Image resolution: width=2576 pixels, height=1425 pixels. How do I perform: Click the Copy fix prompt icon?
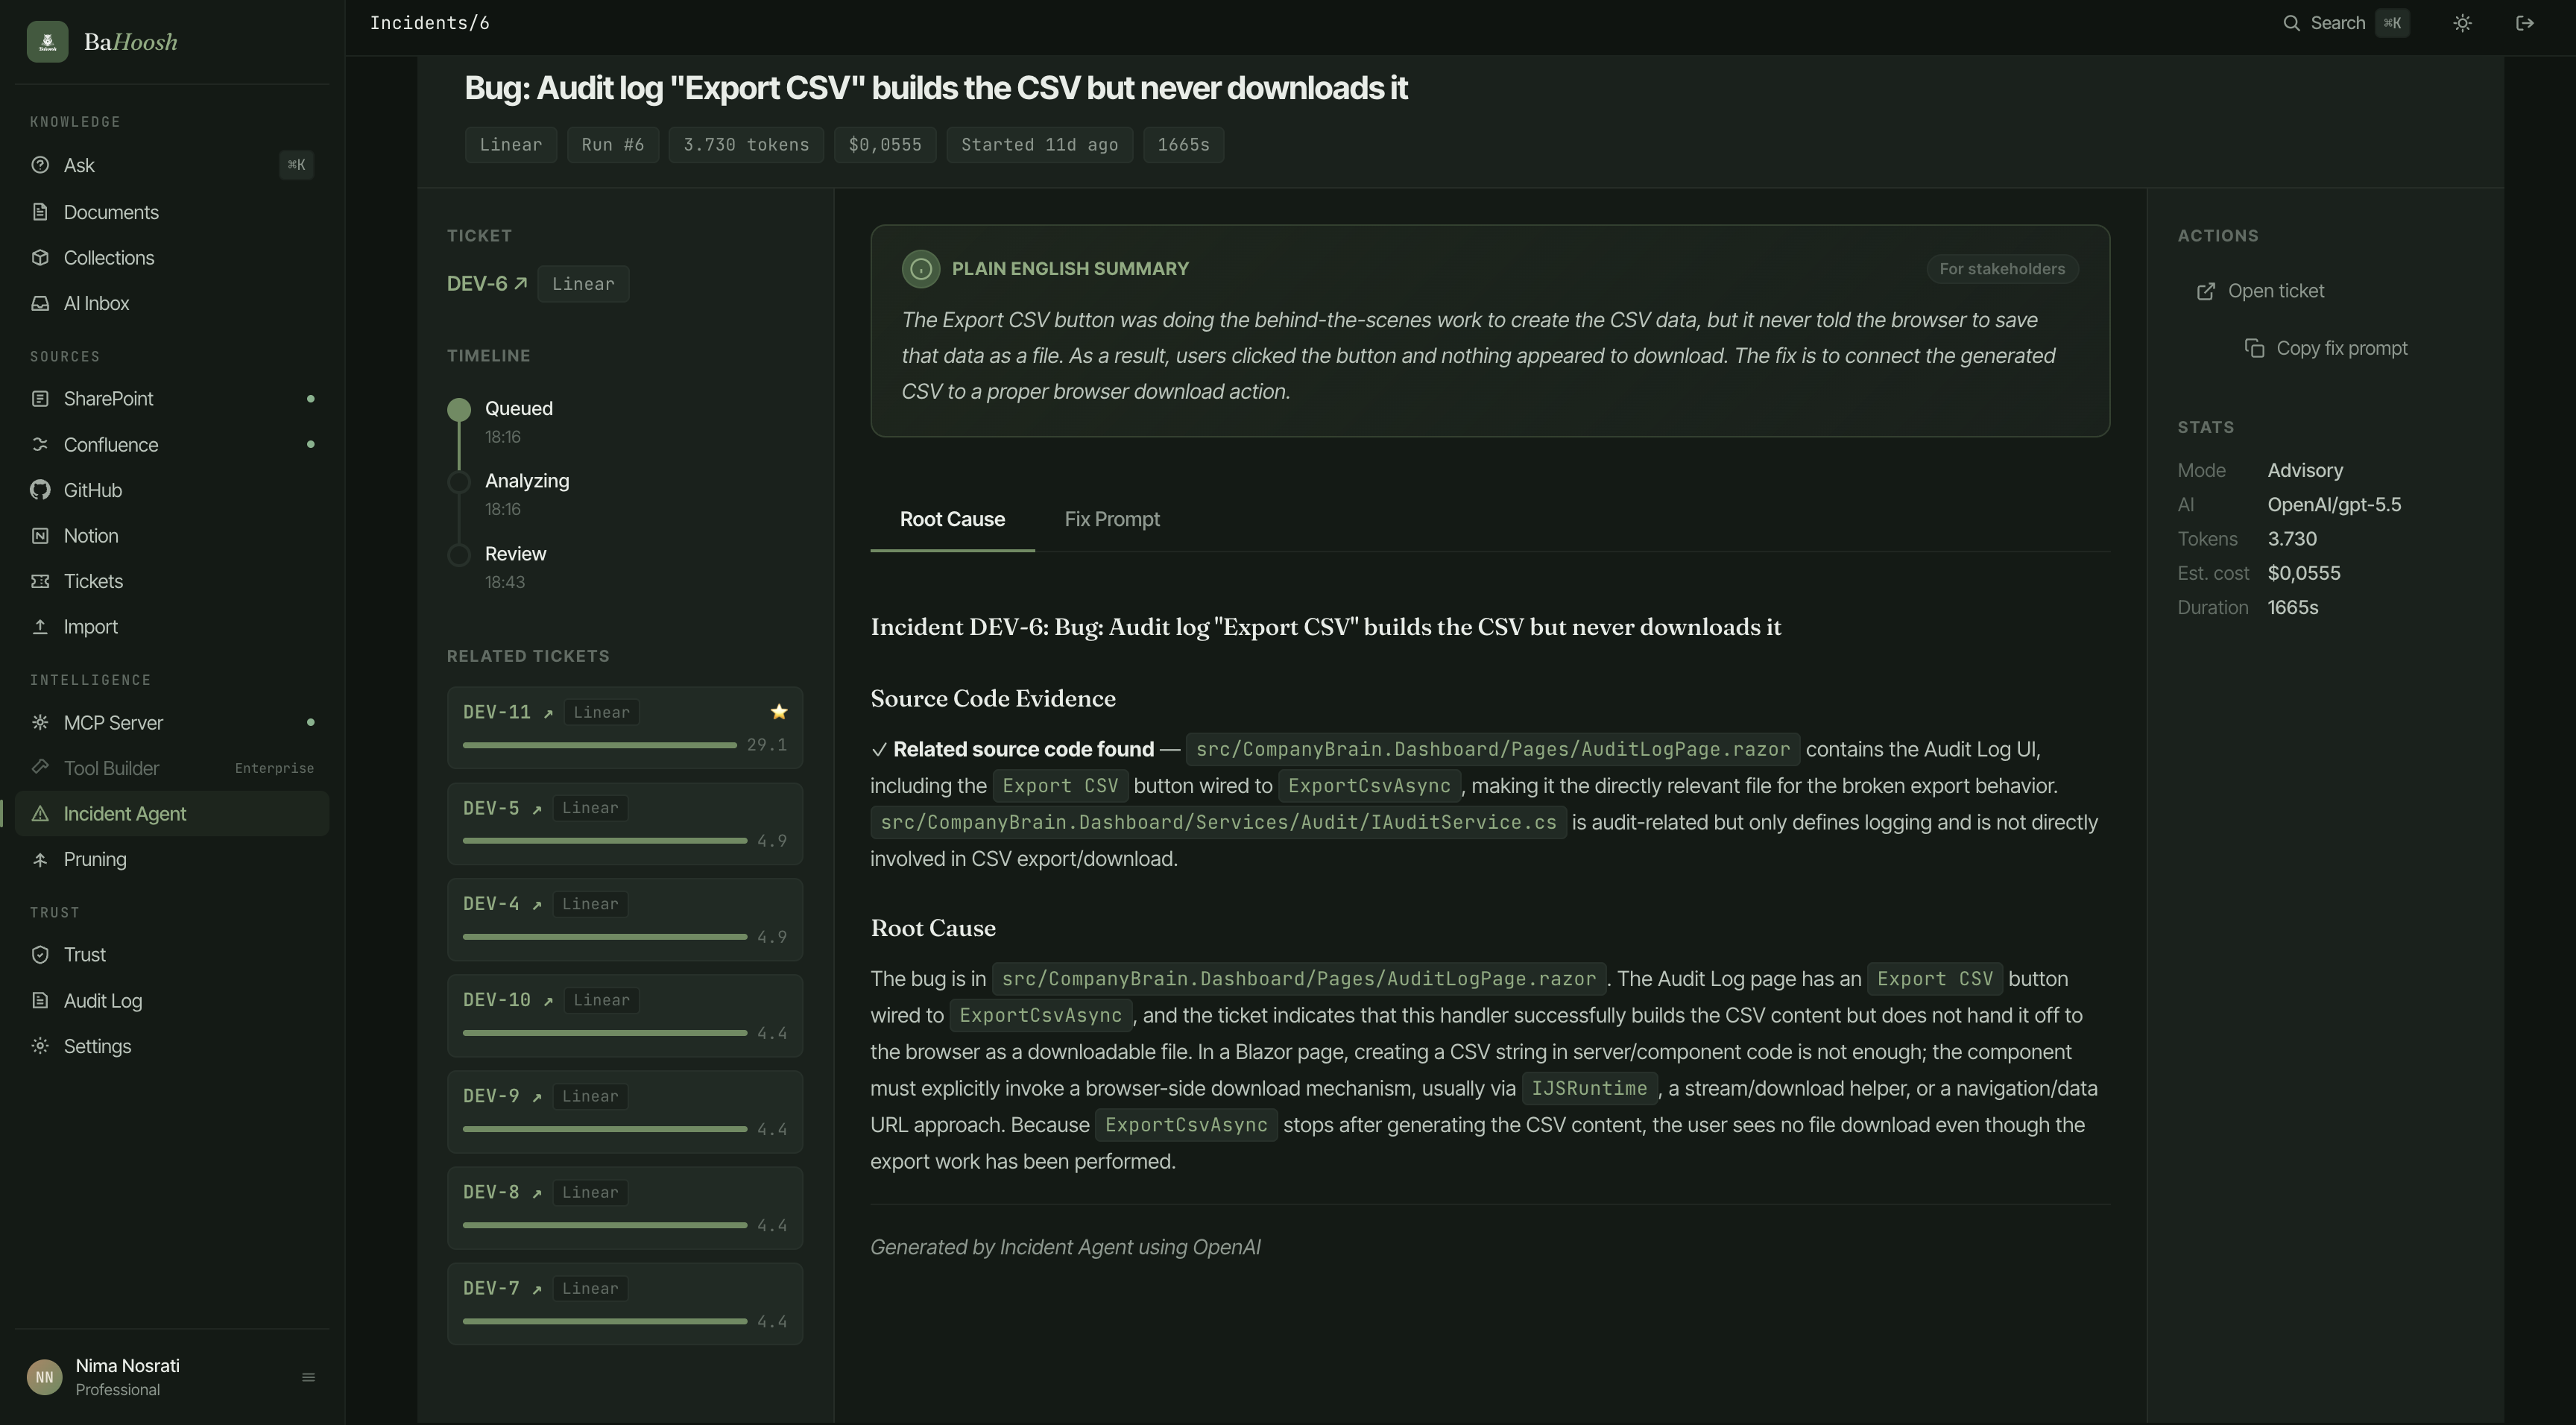(2254, 348)
